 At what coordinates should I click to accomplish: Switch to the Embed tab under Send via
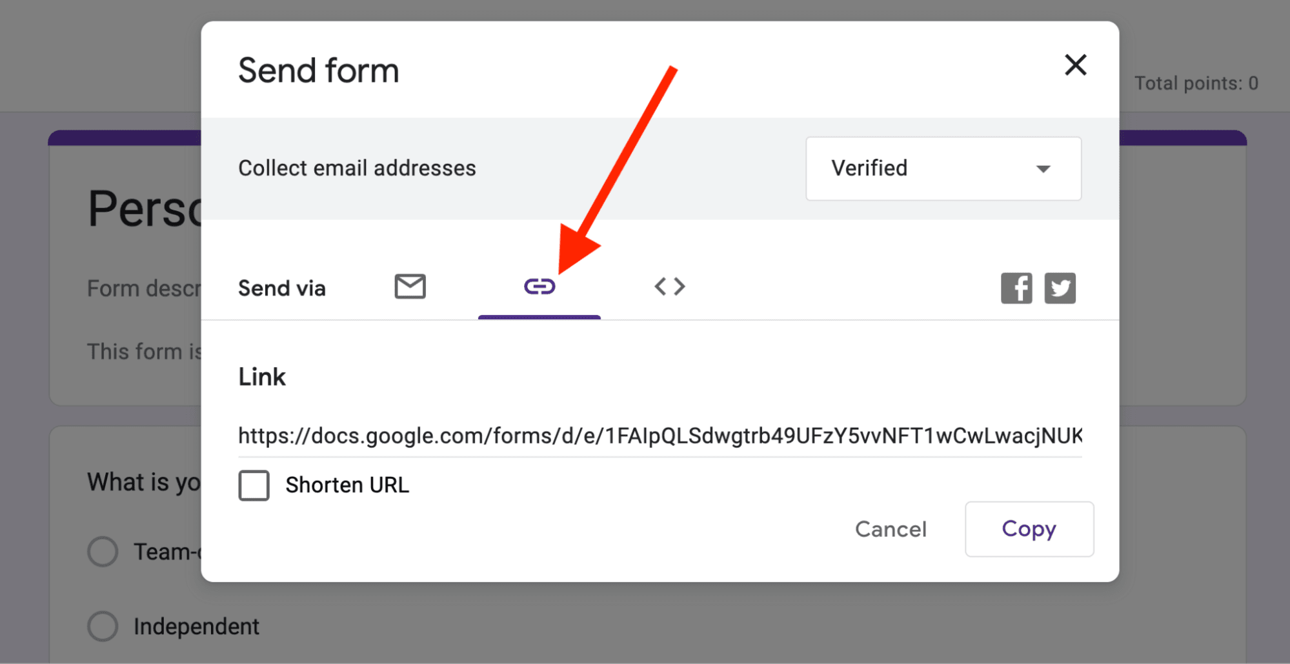point(669,287)
